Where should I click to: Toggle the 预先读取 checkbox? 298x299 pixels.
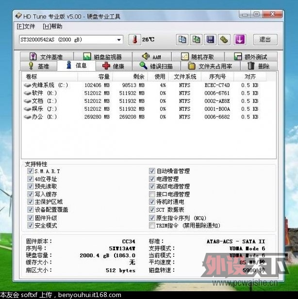coord(30,186)
